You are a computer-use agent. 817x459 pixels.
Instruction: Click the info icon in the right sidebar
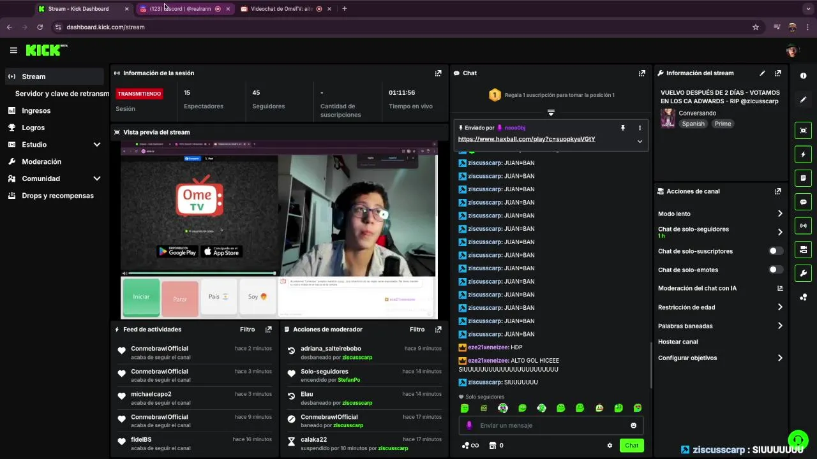[x=803, y=76]
